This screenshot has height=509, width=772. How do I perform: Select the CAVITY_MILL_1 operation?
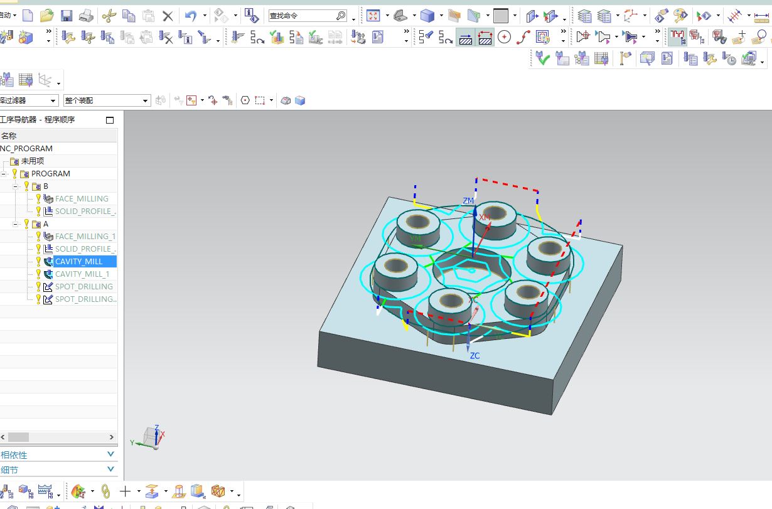click(82, 274)
